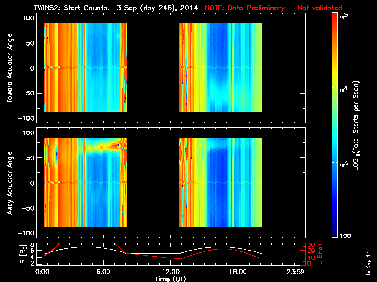This screenshot has width=377, height=282.
Task: Click the '19 Sep 14' date stamp
Action: point(368,263)
